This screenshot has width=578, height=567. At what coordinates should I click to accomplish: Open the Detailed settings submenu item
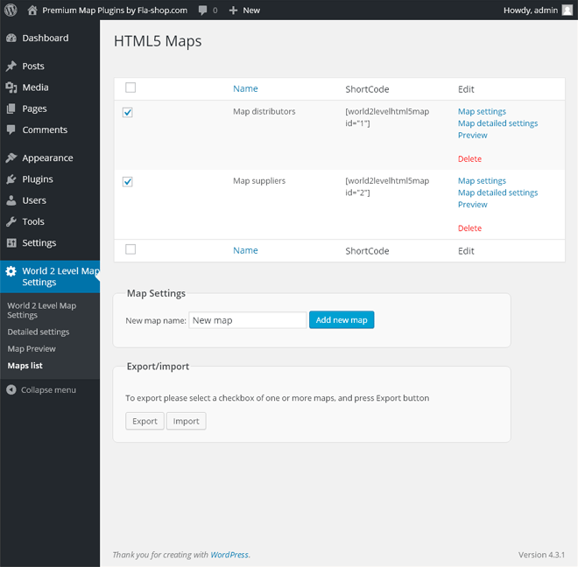click(39, 332)
